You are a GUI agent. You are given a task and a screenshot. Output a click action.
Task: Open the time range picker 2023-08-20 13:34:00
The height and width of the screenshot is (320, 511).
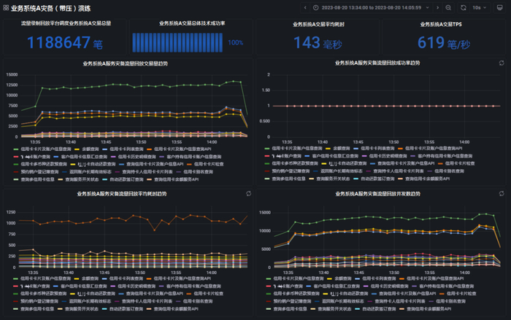pos(371,7)
